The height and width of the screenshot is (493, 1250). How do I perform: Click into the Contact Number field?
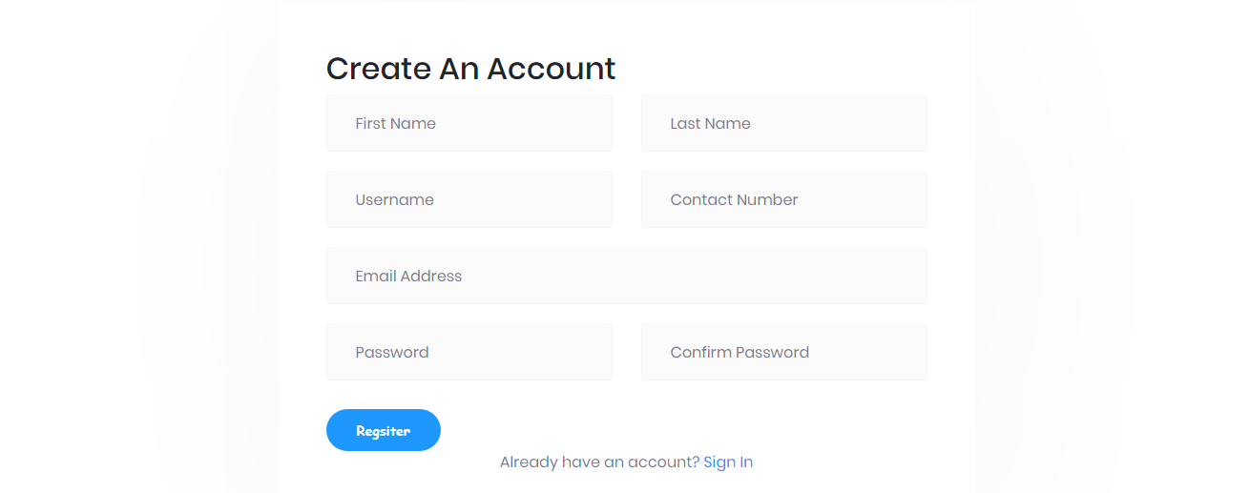784,199
